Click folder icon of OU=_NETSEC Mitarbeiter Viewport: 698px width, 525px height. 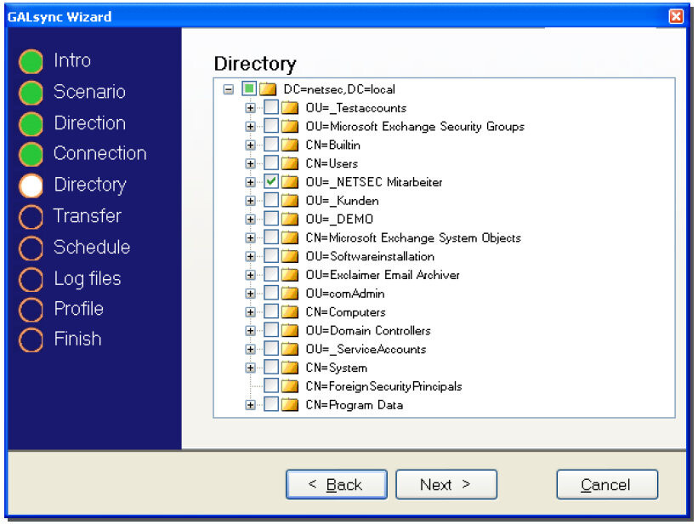coord(290,182)
